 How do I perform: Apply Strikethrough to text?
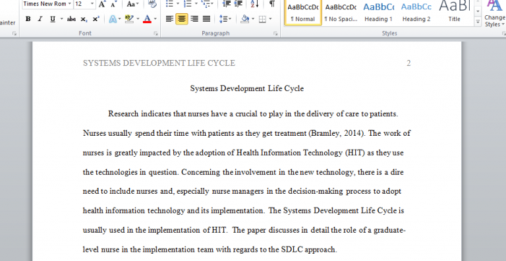coord(71,19)
